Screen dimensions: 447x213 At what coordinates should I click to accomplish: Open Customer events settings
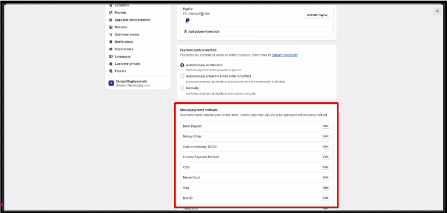[x=127, y=34]
